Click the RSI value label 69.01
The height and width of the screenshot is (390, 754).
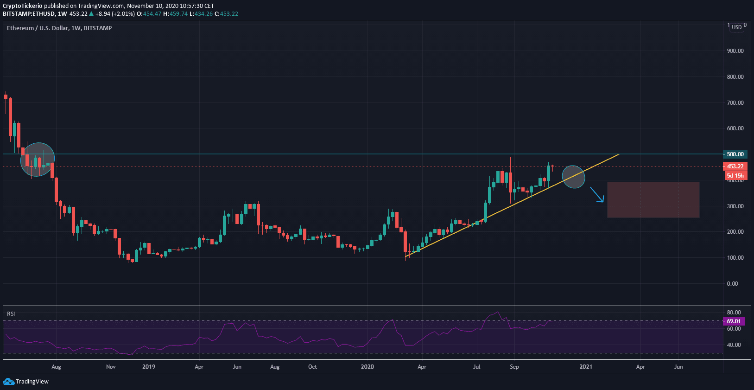click(734, 321)
